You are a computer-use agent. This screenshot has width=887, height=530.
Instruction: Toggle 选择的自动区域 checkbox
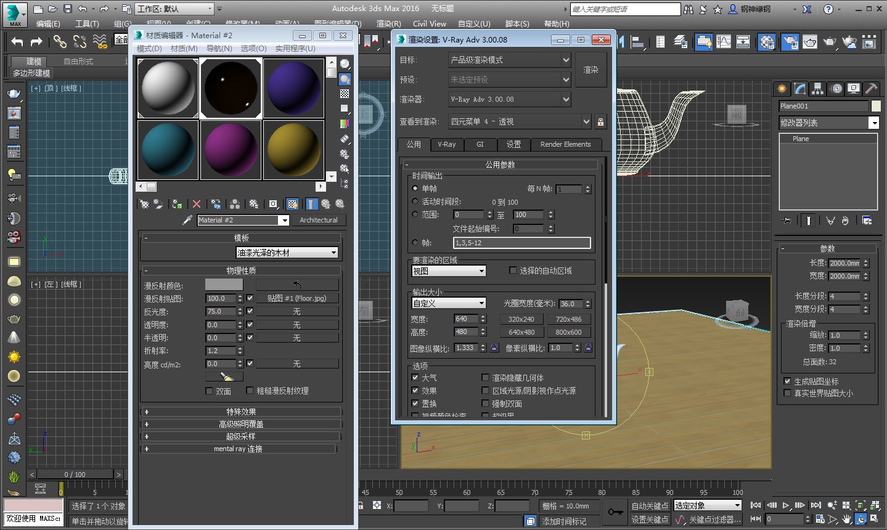(x=513, y=270)
